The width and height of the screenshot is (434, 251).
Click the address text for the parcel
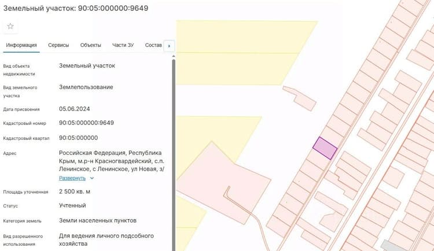(112, 161)
